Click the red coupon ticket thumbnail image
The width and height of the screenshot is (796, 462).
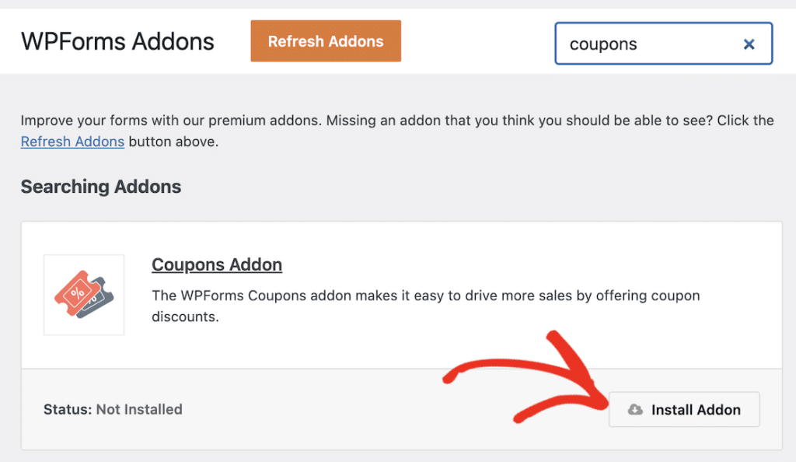83,296
